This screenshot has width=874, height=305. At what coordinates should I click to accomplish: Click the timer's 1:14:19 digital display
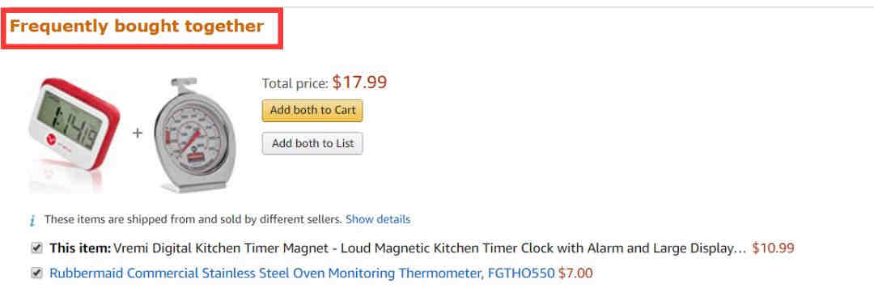click(x=70, y=125)
